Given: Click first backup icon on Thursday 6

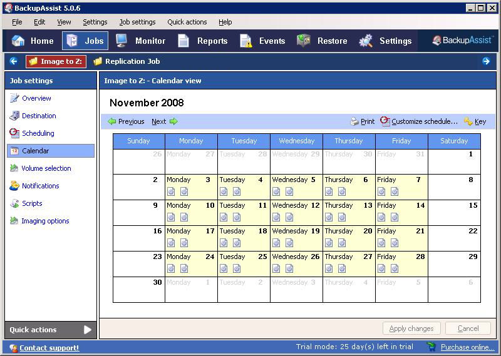Looking at the screenshot, I should click(329, 191).
